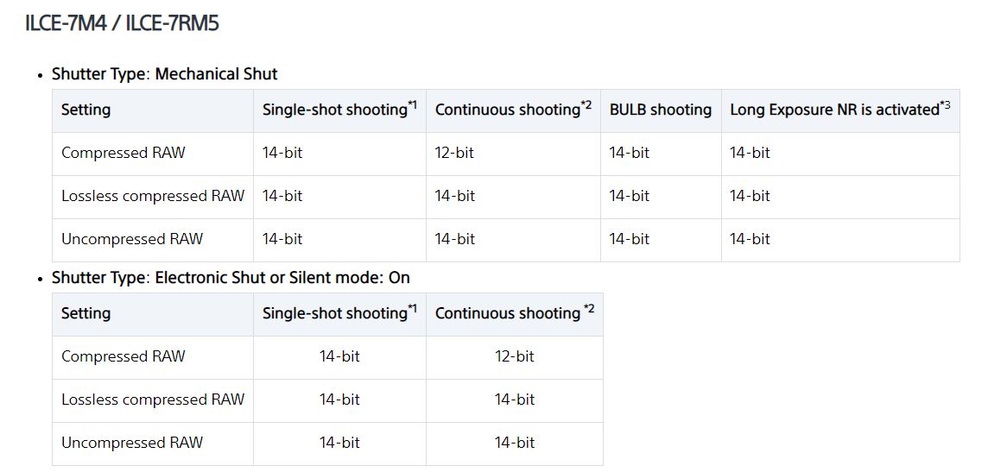Open footnote *2 in the electronic shutter table header
Viewport: 1007px width, 472px height.
click(x=589, y=309)
